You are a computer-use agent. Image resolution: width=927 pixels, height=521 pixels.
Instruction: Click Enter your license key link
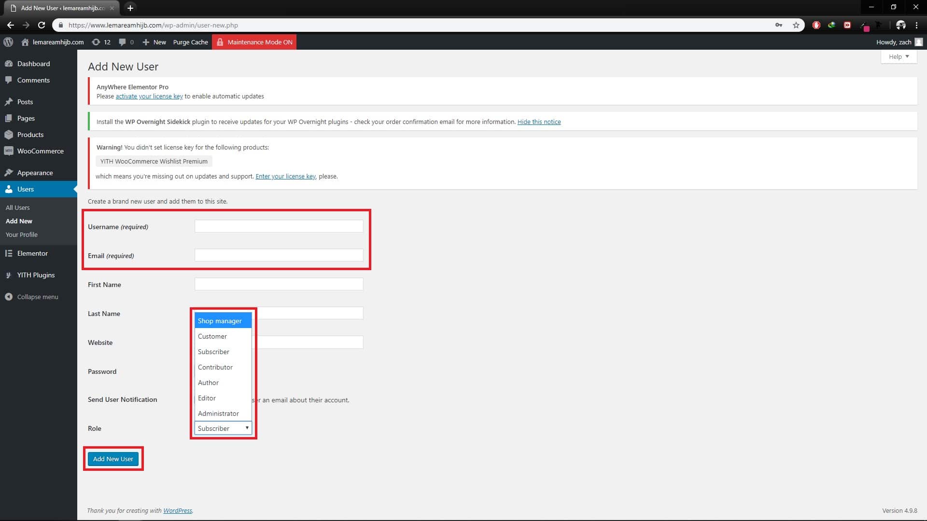click(285, 176)
